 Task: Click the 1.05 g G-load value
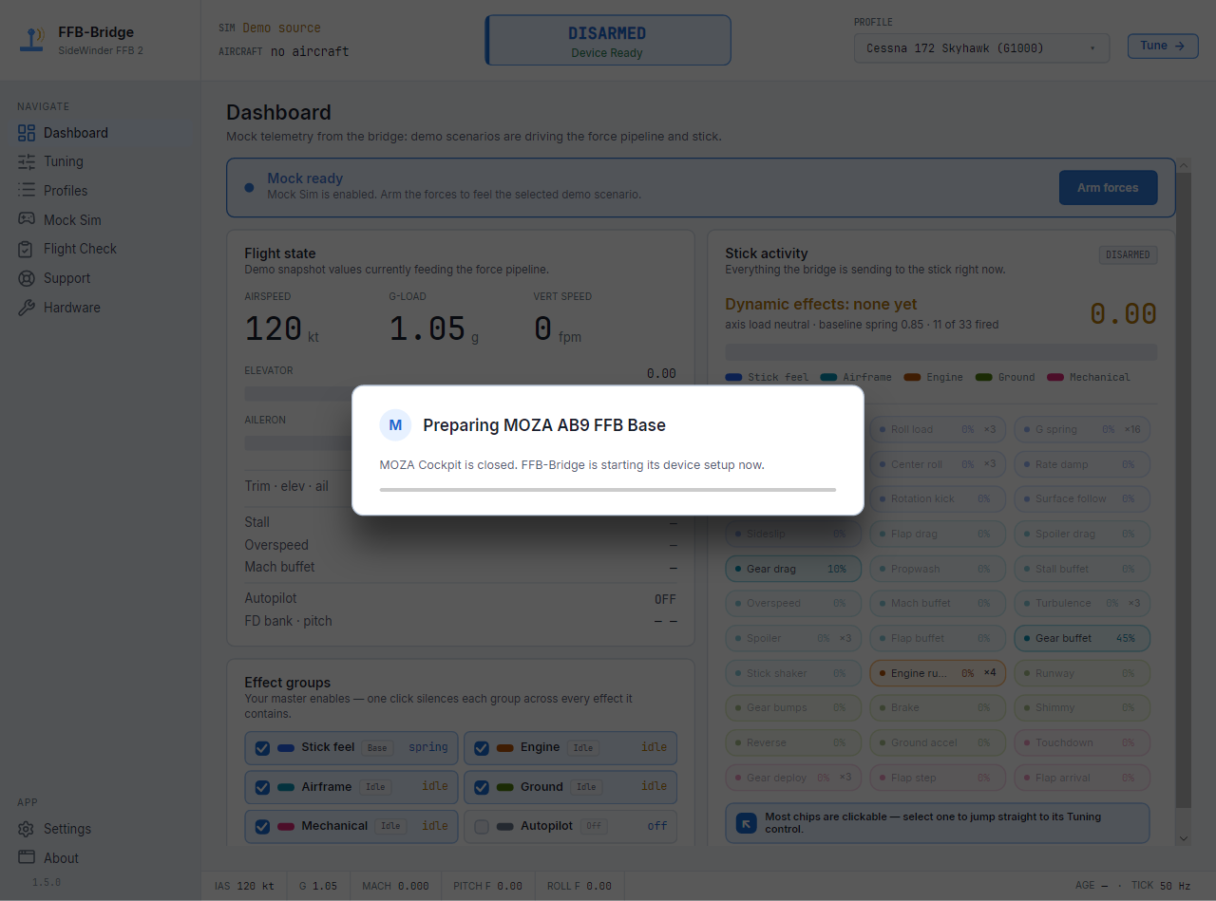(434, 329)
